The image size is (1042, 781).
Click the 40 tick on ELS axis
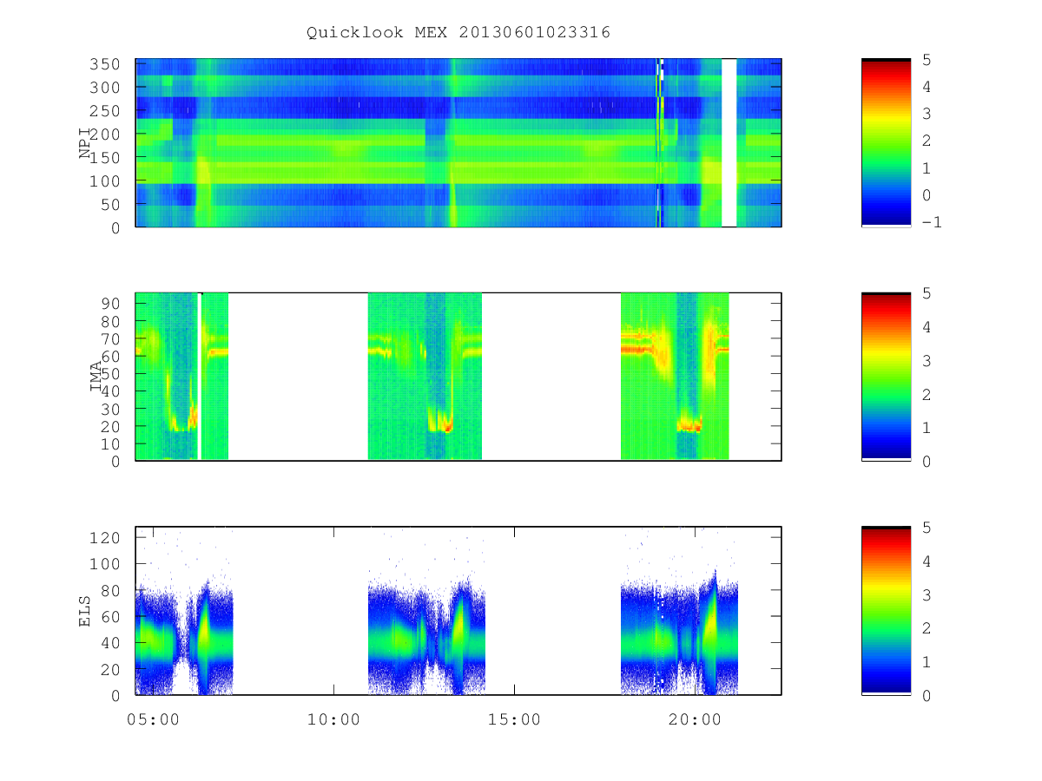pos(112,643)
